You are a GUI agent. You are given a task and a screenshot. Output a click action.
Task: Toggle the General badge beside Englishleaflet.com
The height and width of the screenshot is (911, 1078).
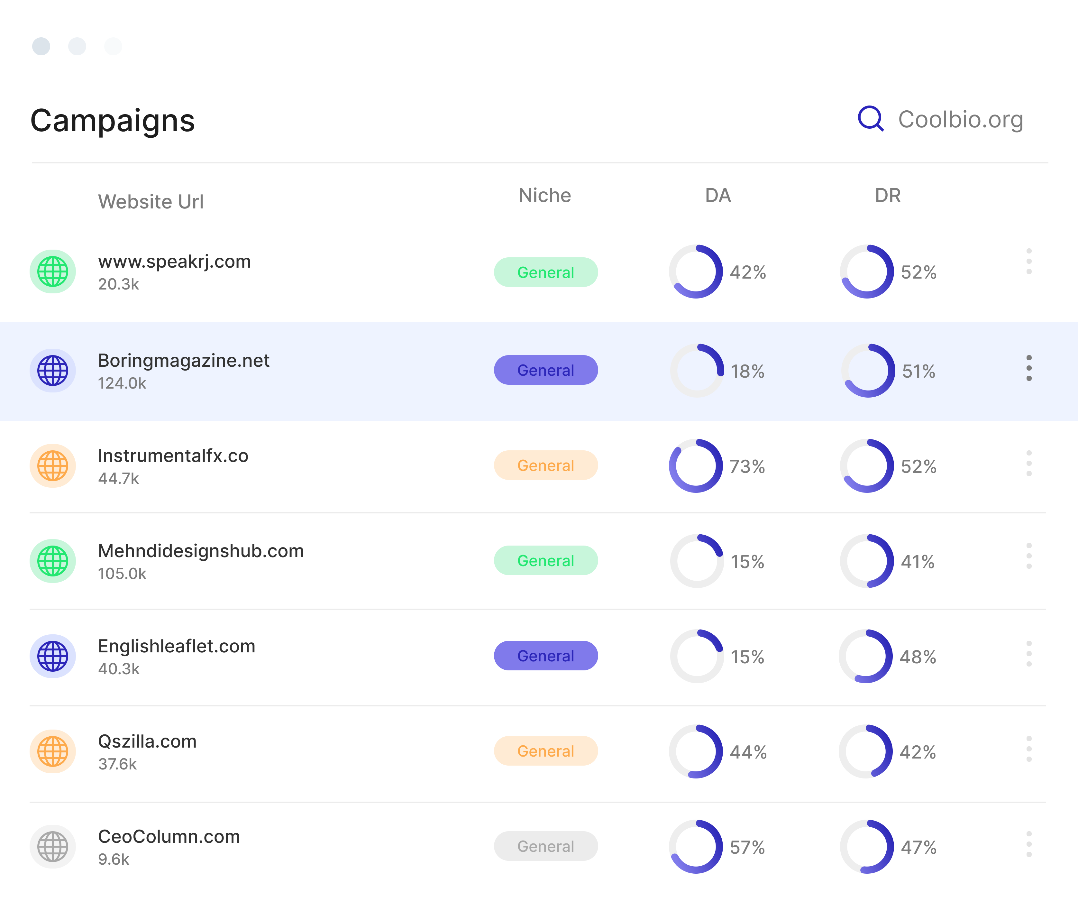[546, 656]
